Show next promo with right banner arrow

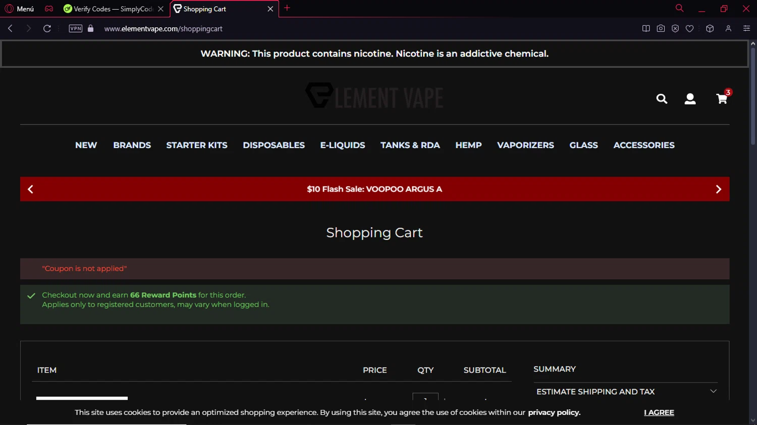pos(719,189)
